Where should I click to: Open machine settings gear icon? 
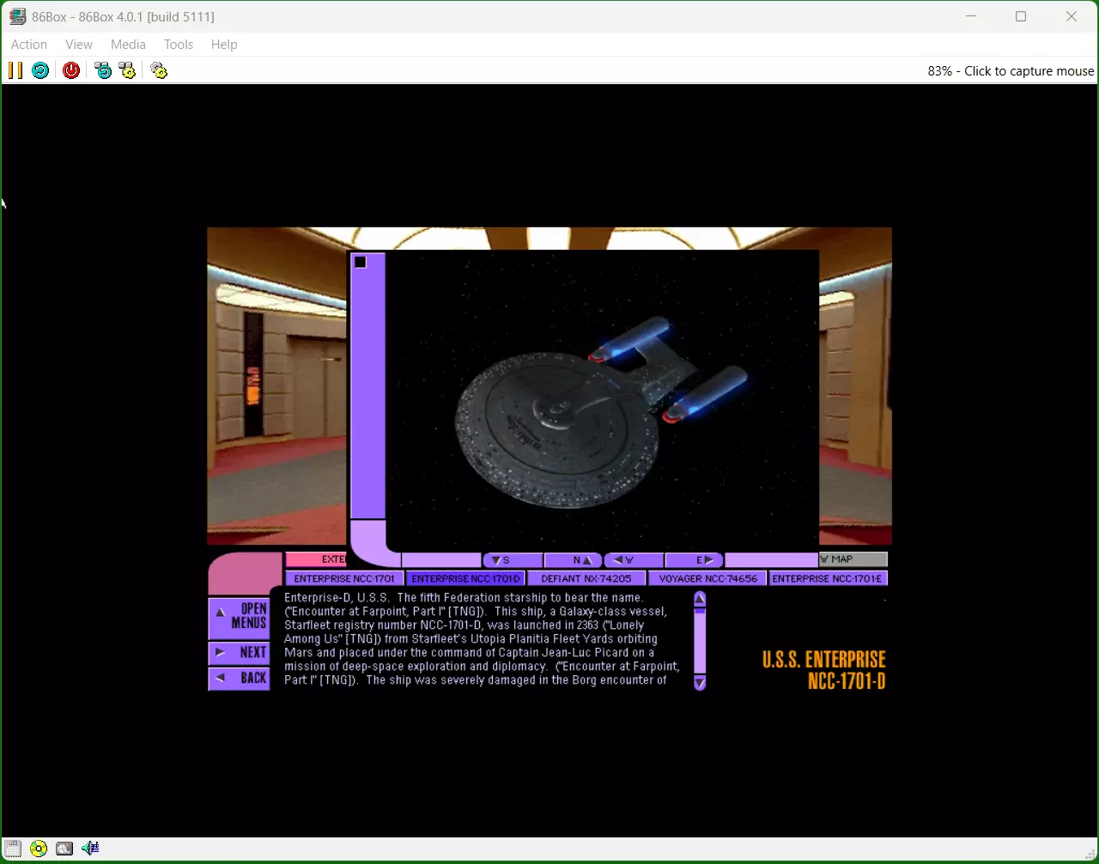pos(159,70)
